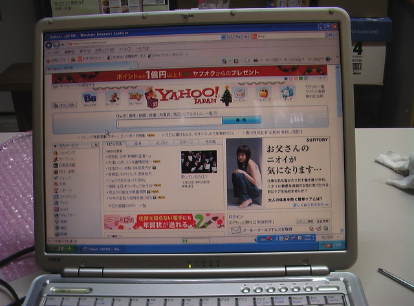Open the Suntory advertisement details link
The image size is (414, 306).
click(311, 204)
